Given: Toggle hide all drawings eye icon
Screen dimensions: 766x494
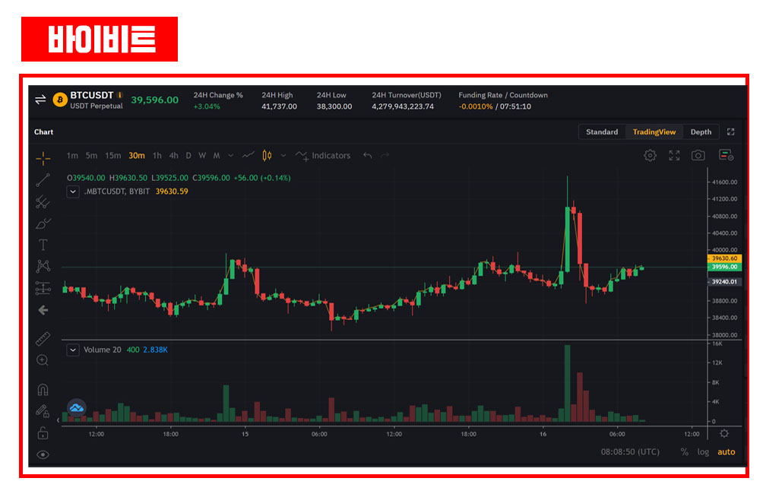Looking at the screenshot, I should pyautogui.click(x=43, y=455).
